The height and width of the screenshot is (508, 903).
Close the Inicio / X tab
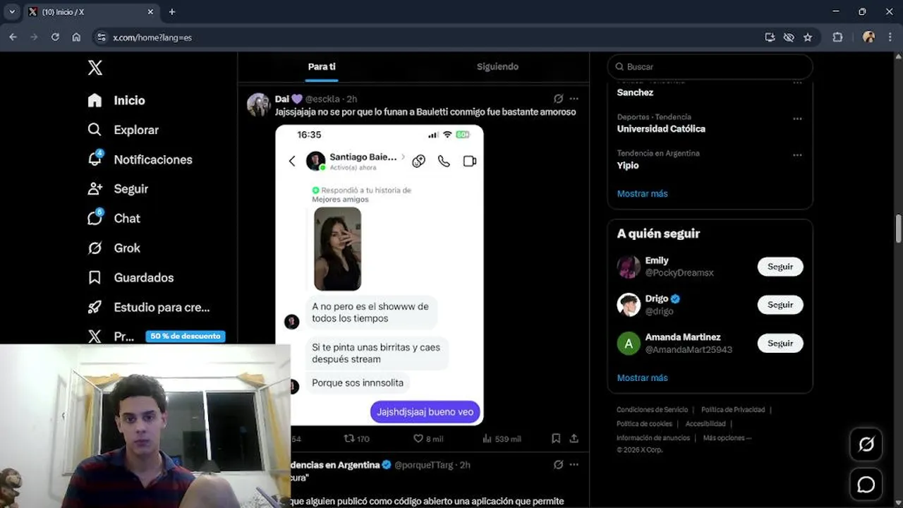[x=150, y=12]
